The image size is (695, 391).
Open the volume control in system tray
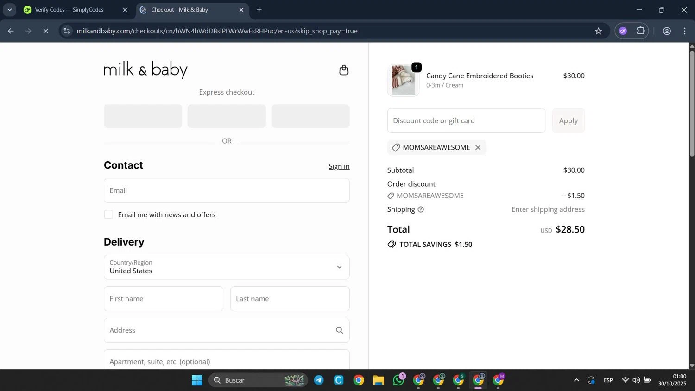coord(636,380)
